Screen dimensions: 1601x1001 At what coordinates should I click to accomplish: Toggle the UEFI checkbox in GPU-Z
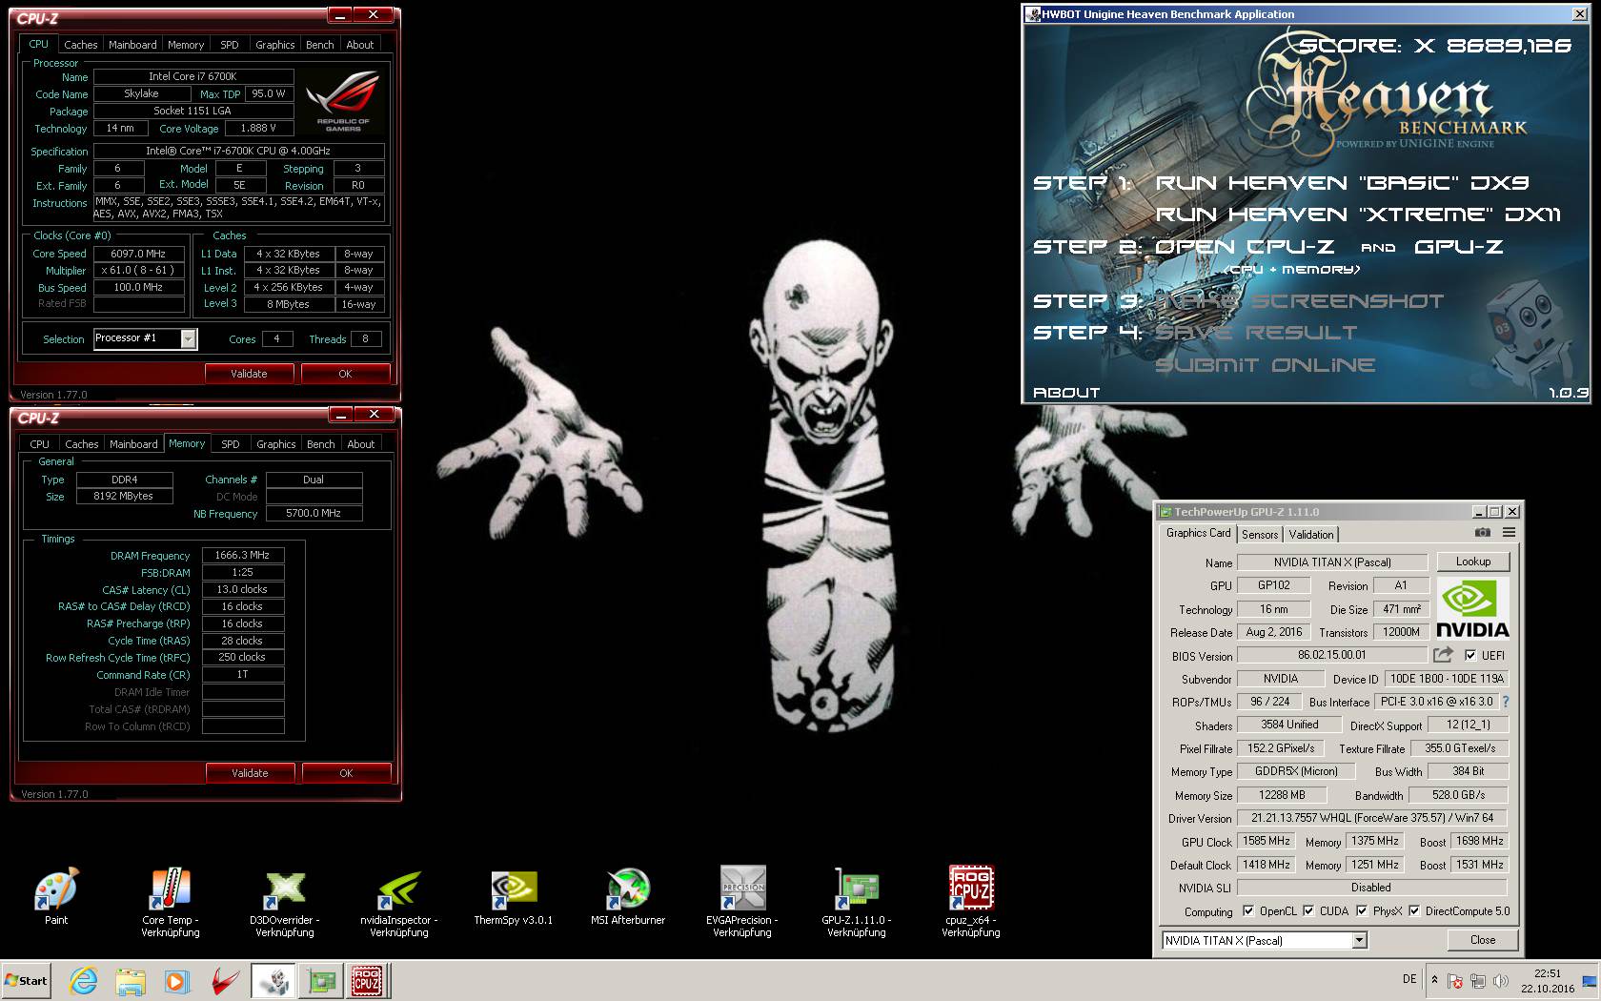[x=1470, y=655]
